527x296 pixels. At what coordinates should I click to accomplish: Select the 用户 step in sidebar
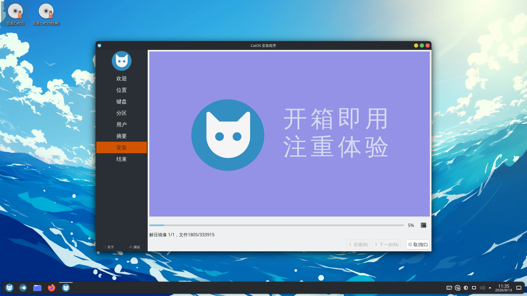click(x=122, y=125)
